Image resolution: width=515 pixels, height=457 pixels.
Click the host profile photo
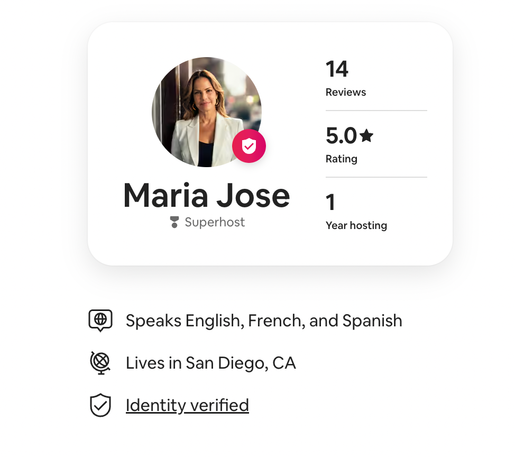[207, 112]
